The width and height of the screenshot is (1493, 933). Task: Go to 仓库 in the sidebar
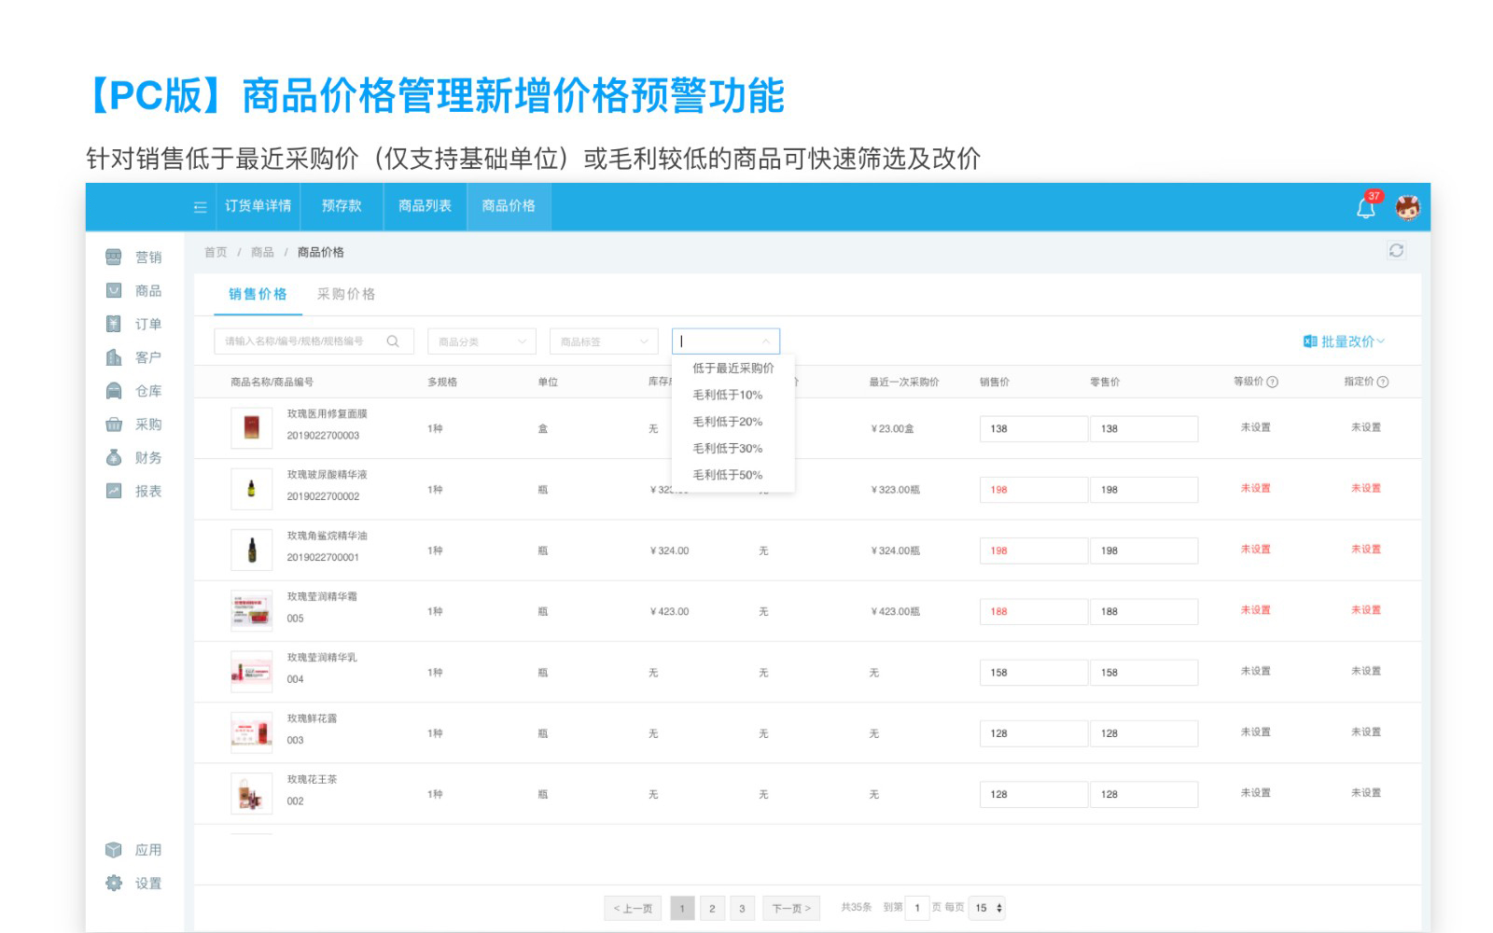click(x=134, y=391)
